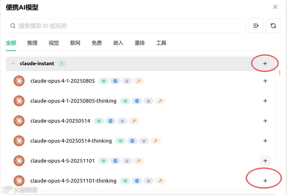Focus the model ID search field
This screenshot has height=195, width=287.
pyautogui.click(x=126, y=26)
